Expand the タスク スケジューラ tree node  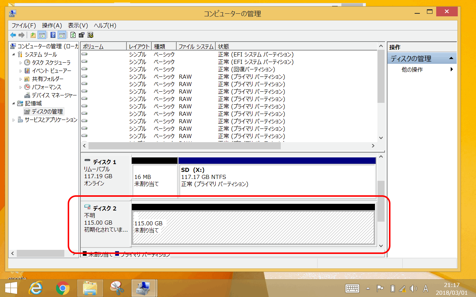coord(20,62)
